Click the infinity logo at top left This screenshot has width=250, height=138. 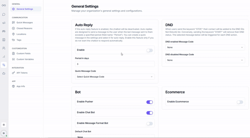[4, 5]
